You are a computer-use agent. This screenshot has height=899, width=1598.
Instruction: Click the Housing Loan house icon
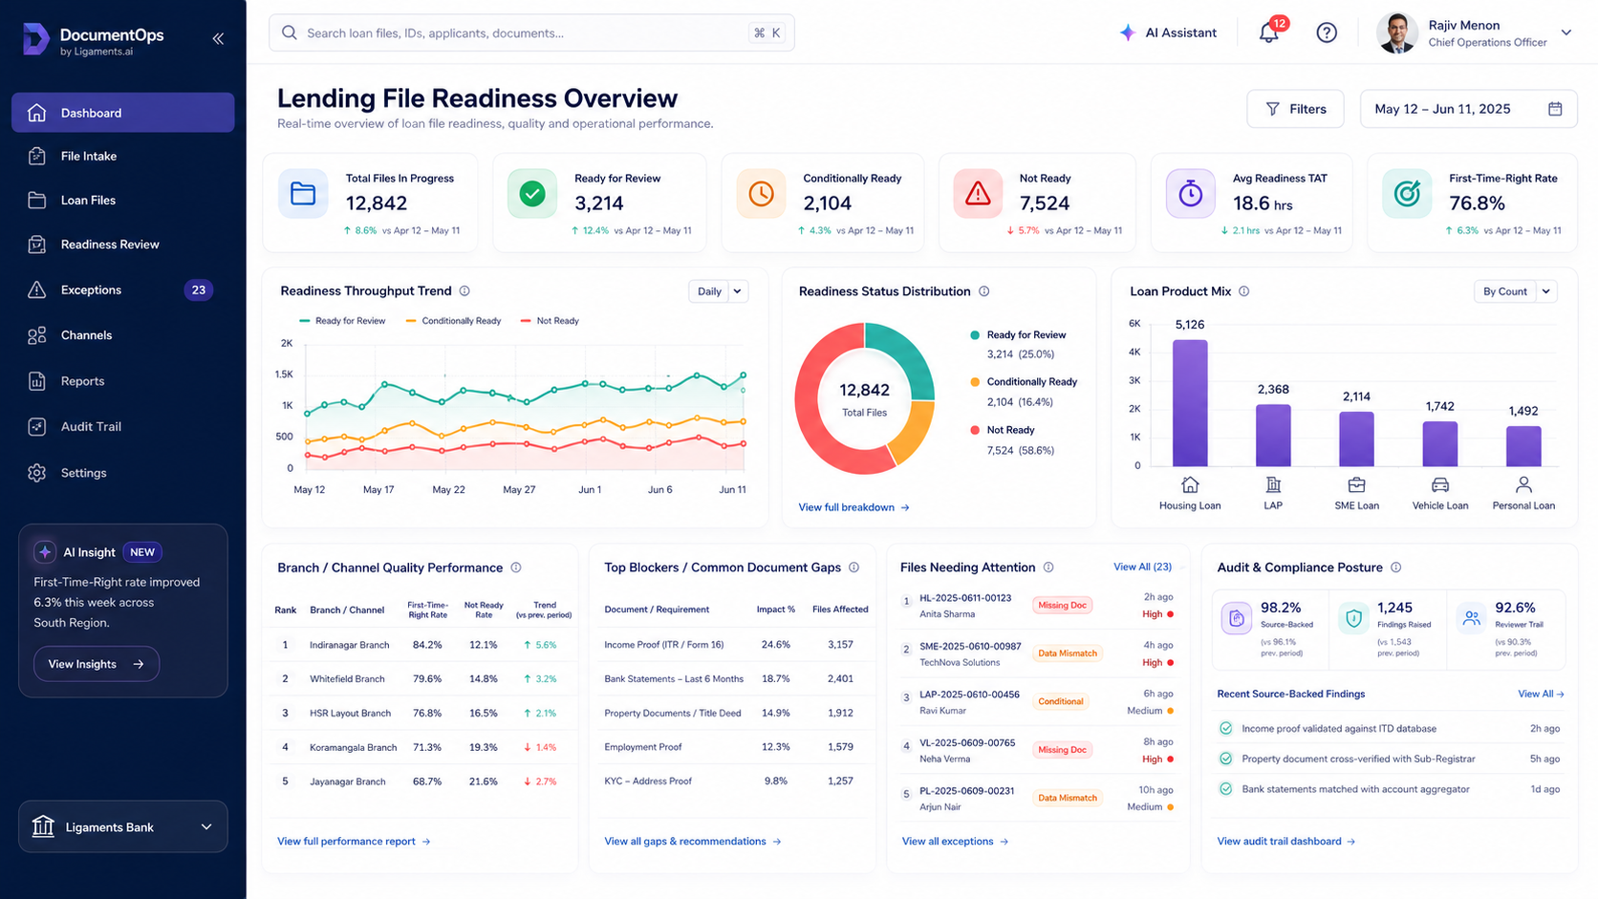pyautogui.click(x=1190, y=484)
